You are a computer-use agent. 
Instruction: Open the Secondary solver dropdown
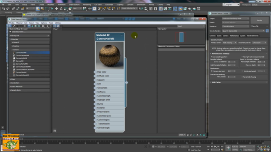[x=259, y=43]
